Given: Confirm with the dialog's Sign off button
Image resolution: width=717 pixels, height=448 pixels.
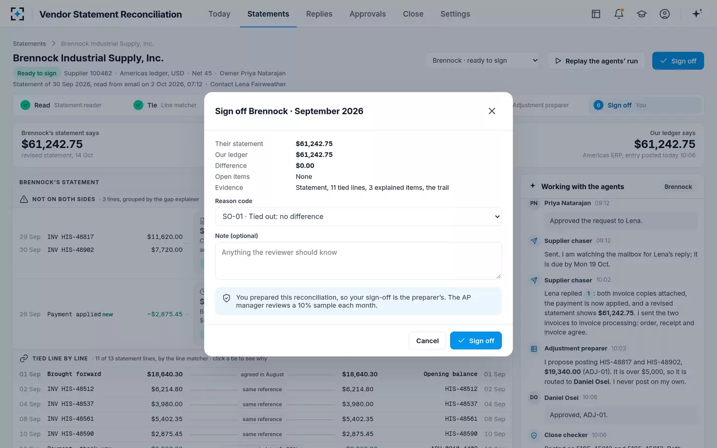Looking at the screenshot, I should pos(476,340).
